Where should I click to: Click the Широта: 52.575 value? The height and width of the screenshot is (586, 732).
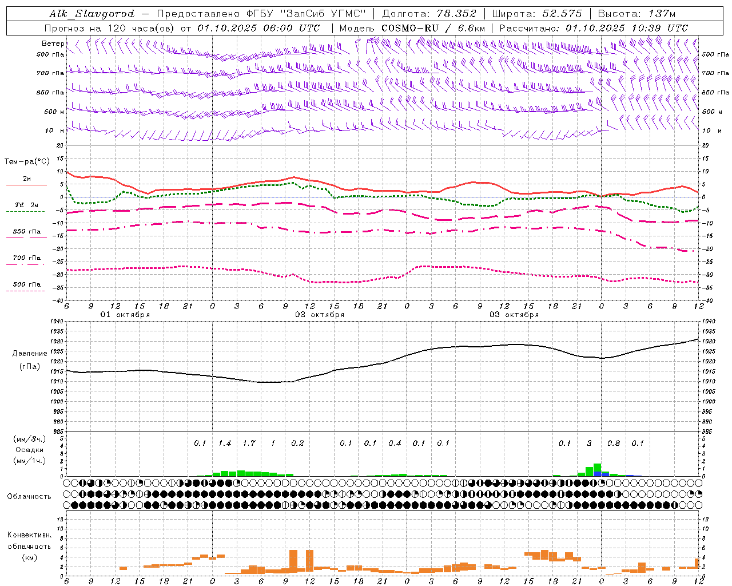[537, 14]
